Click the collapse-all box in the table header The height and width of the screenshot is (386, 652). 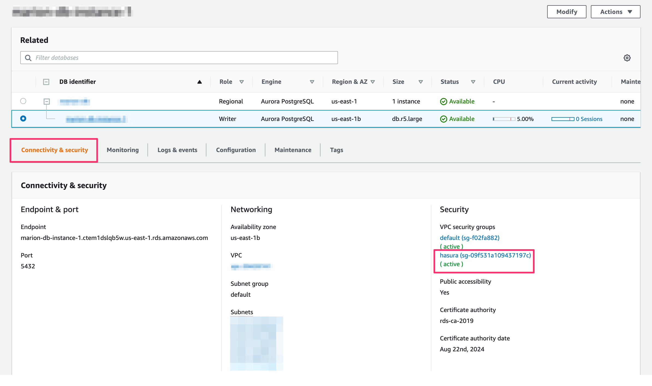(x=46, y=82)
